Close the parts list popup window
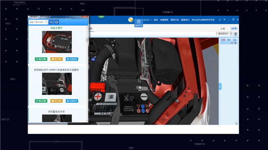The image size is (268, 150). coord(85,17)
